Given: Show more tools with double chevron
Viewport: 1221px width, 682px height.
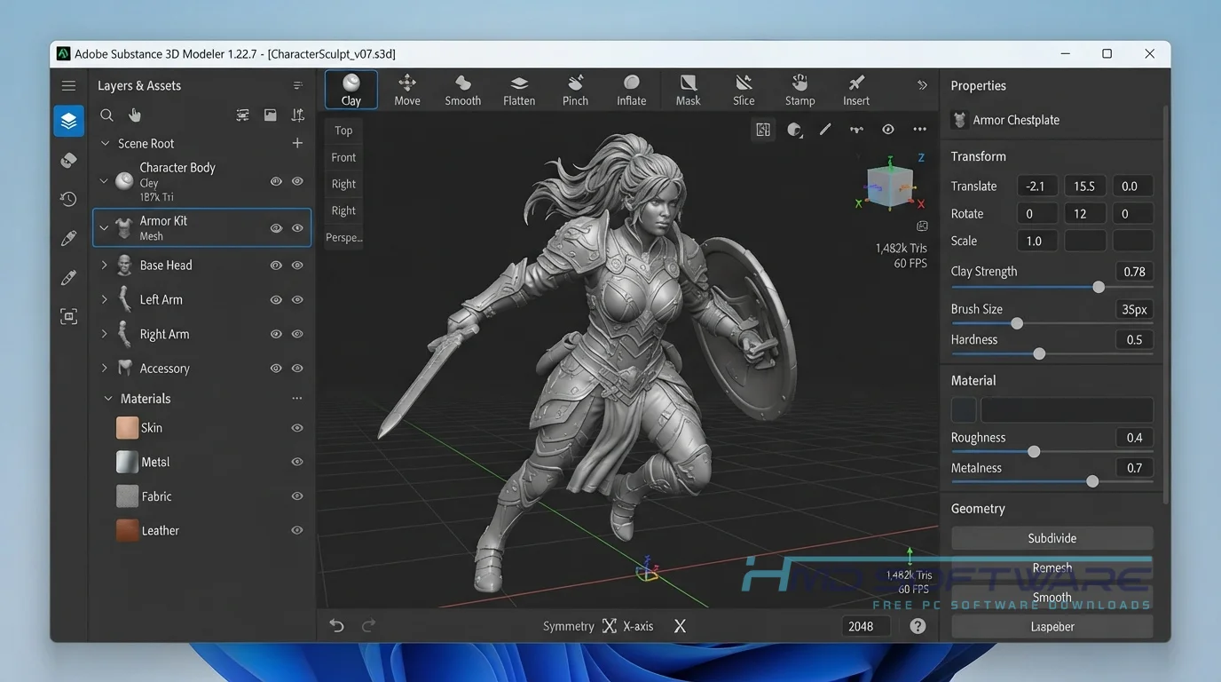Looking at the screenshot, I should click(x=922, y=85).
